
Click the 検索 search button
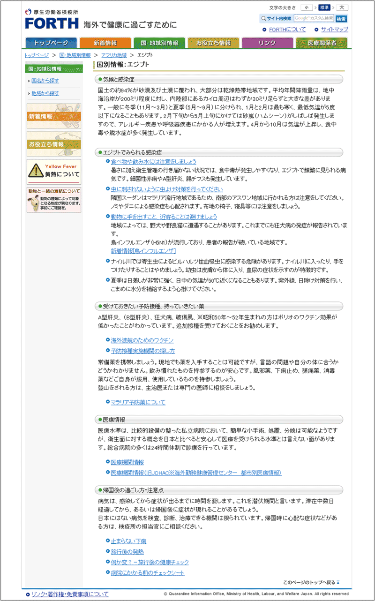[342, 19]
